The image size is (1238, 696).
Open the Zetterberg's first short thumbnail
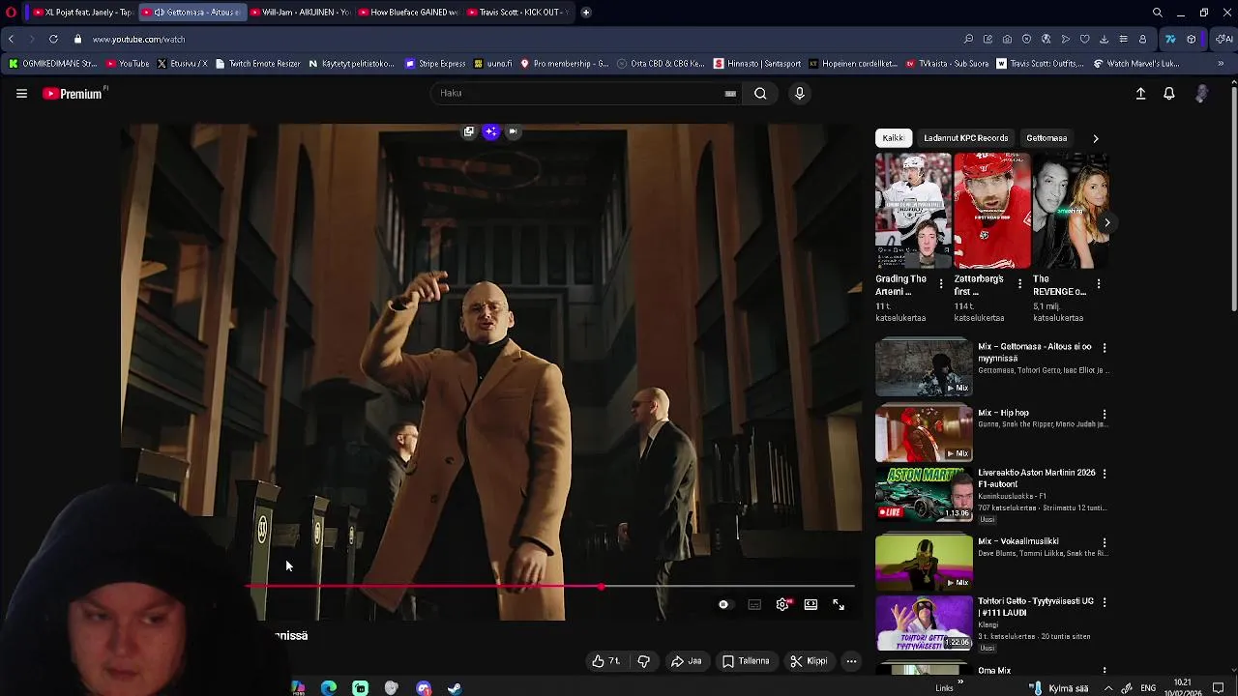click(991, 211)
